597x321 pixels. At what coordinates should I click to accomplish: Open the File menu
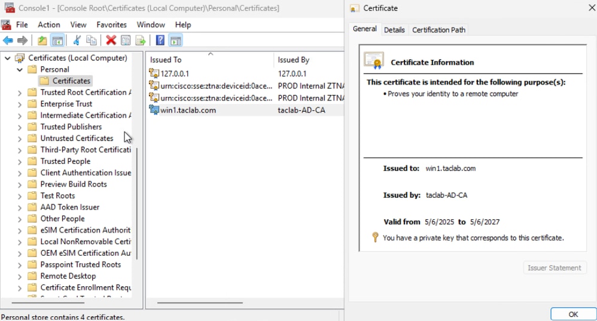(22, 25)
